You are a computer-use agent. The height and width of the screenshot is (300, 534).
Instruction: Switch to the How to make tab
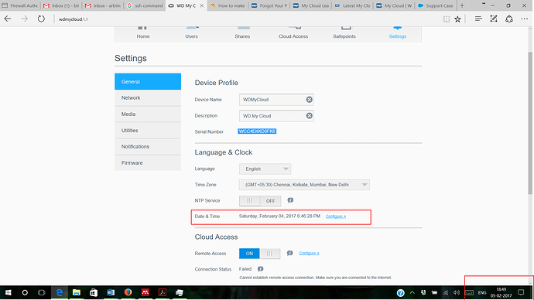tap(228, 5)
